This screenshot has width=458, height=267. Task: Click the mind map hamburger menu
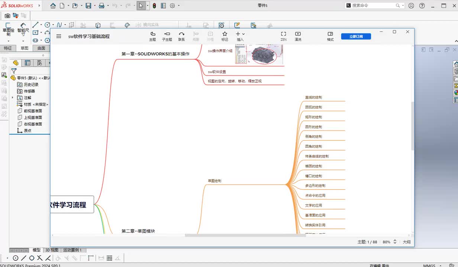59,36
